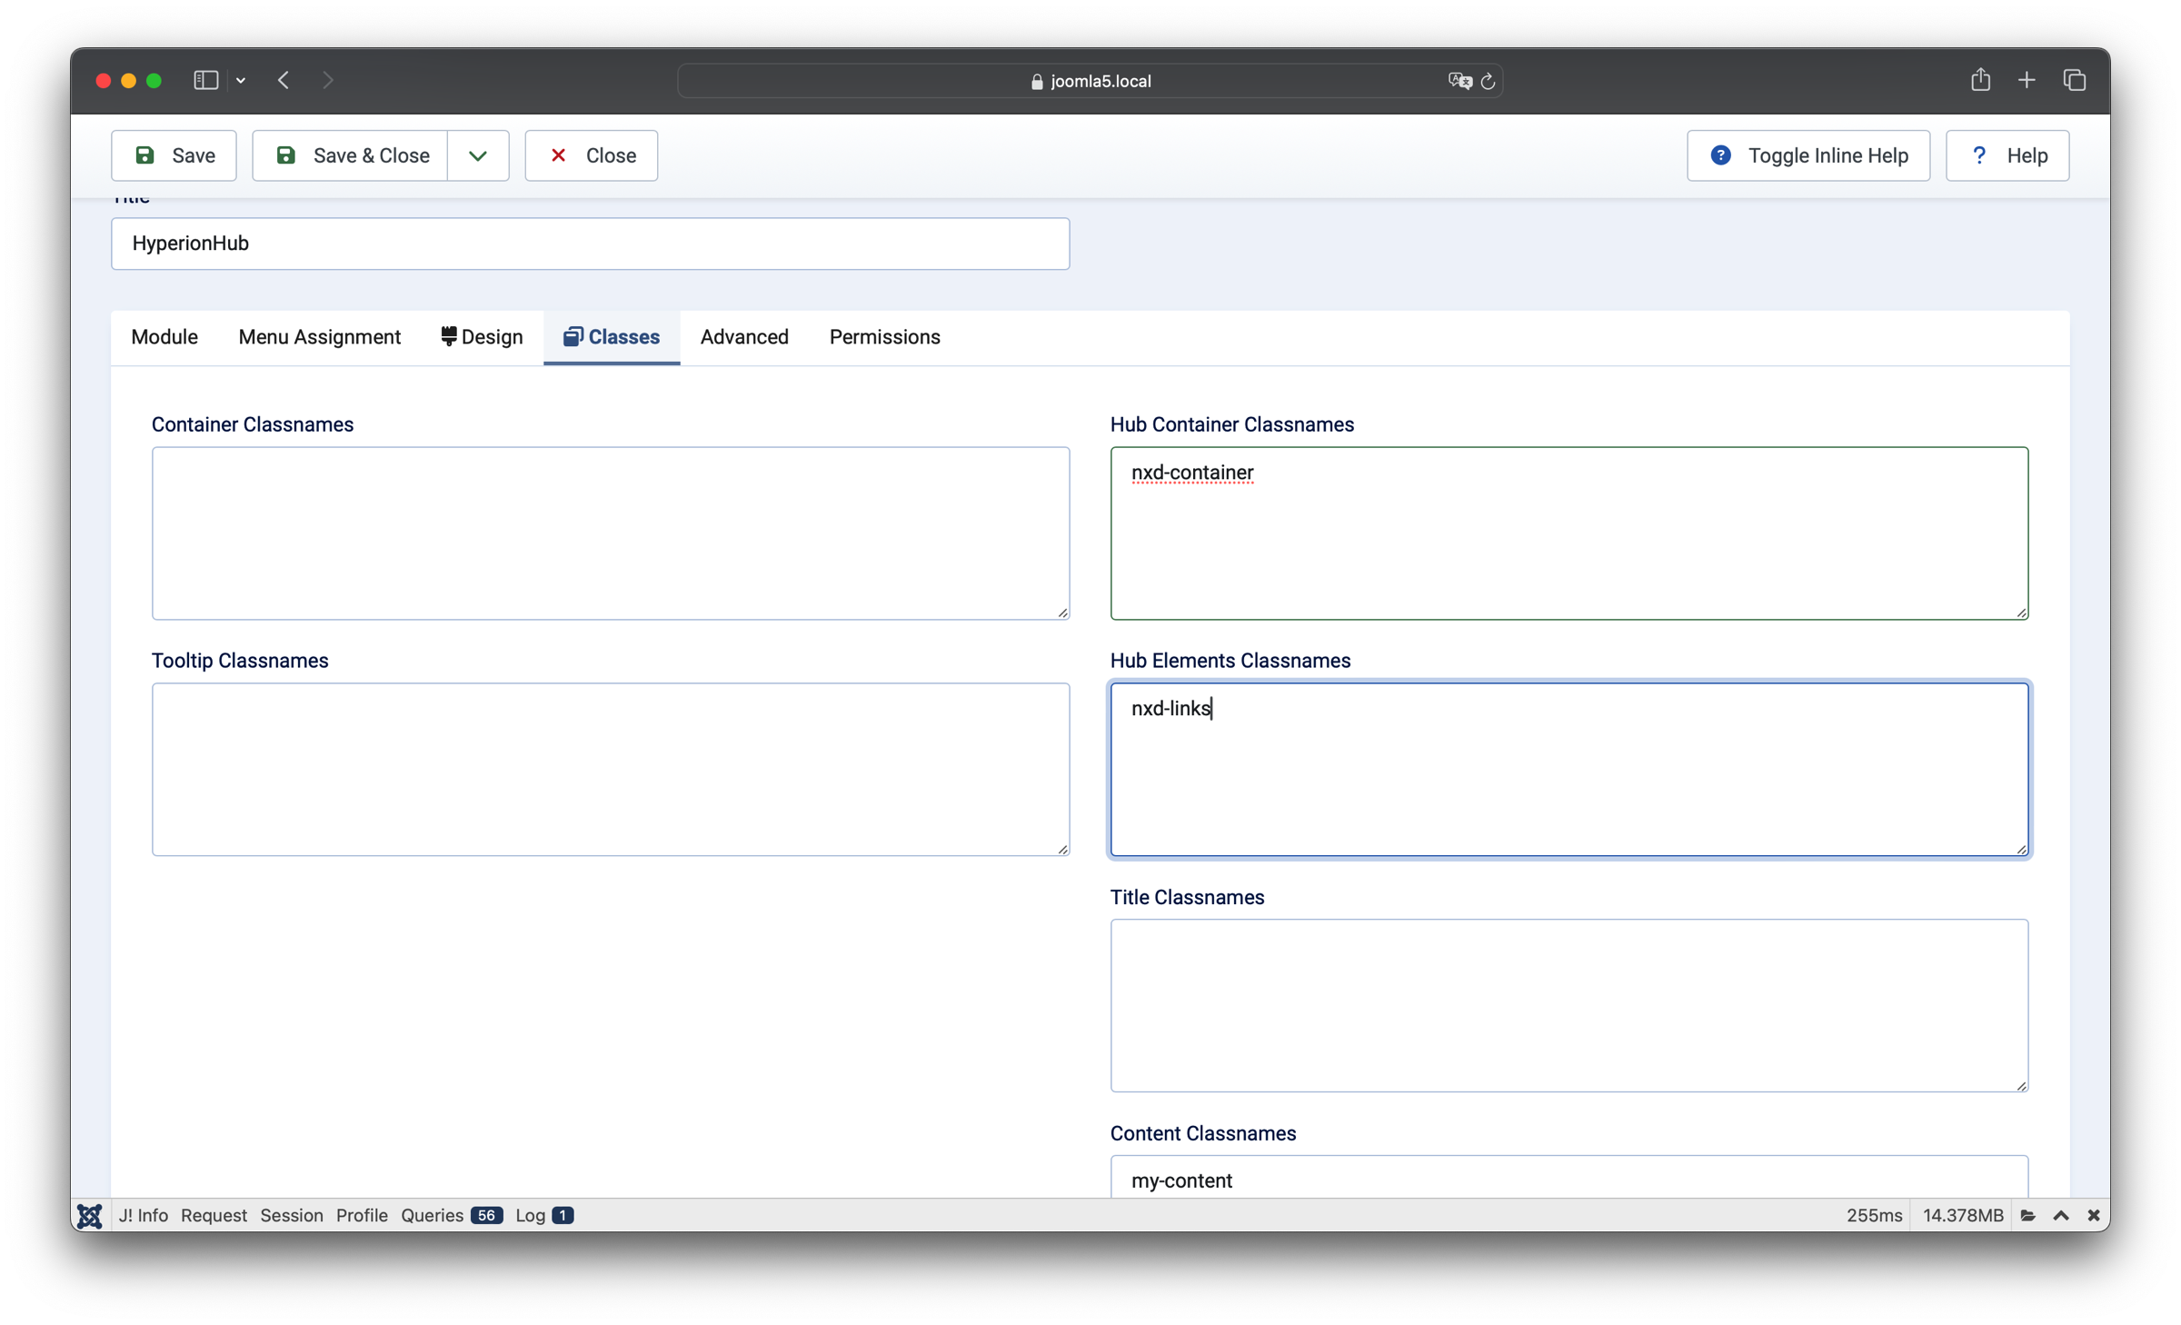
Task: Click the Safari share icon
Action: pyautogui.click(x=1981, y=80)
